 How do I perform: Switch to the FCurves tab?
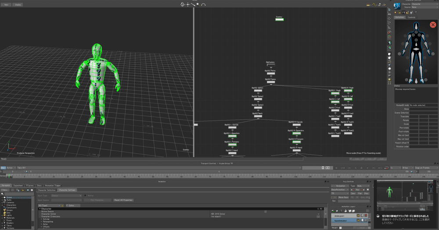tap(30, 186)
